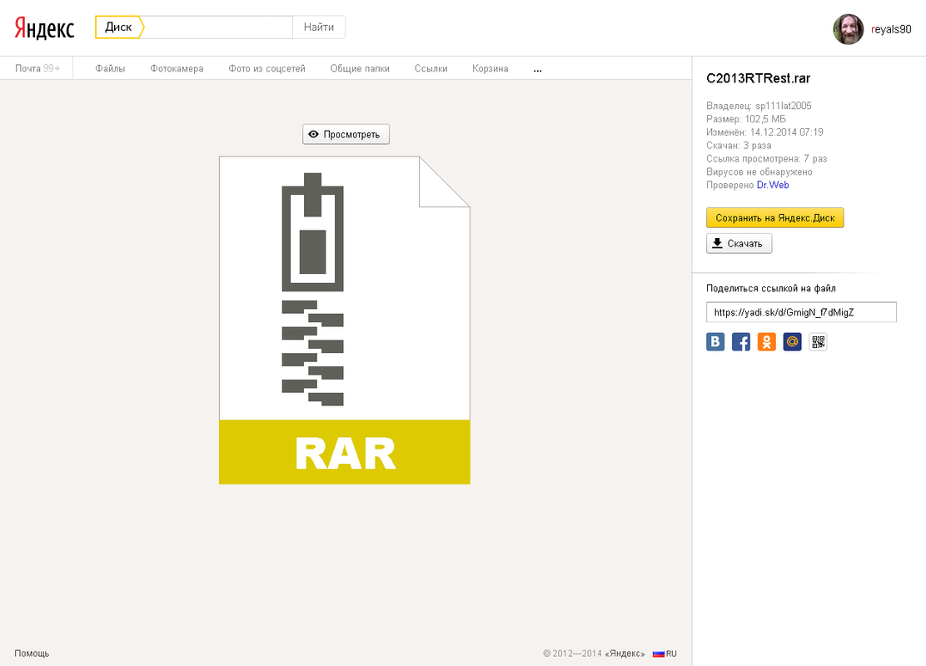Click Изменён: 14.12.2014 07:19 text
The width and height of the screenshot is (926, 666).
tap(764, 132)
